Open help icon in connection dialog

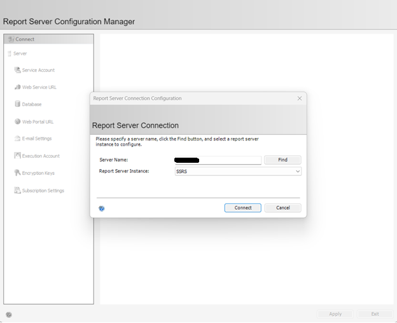coord(102,209)
